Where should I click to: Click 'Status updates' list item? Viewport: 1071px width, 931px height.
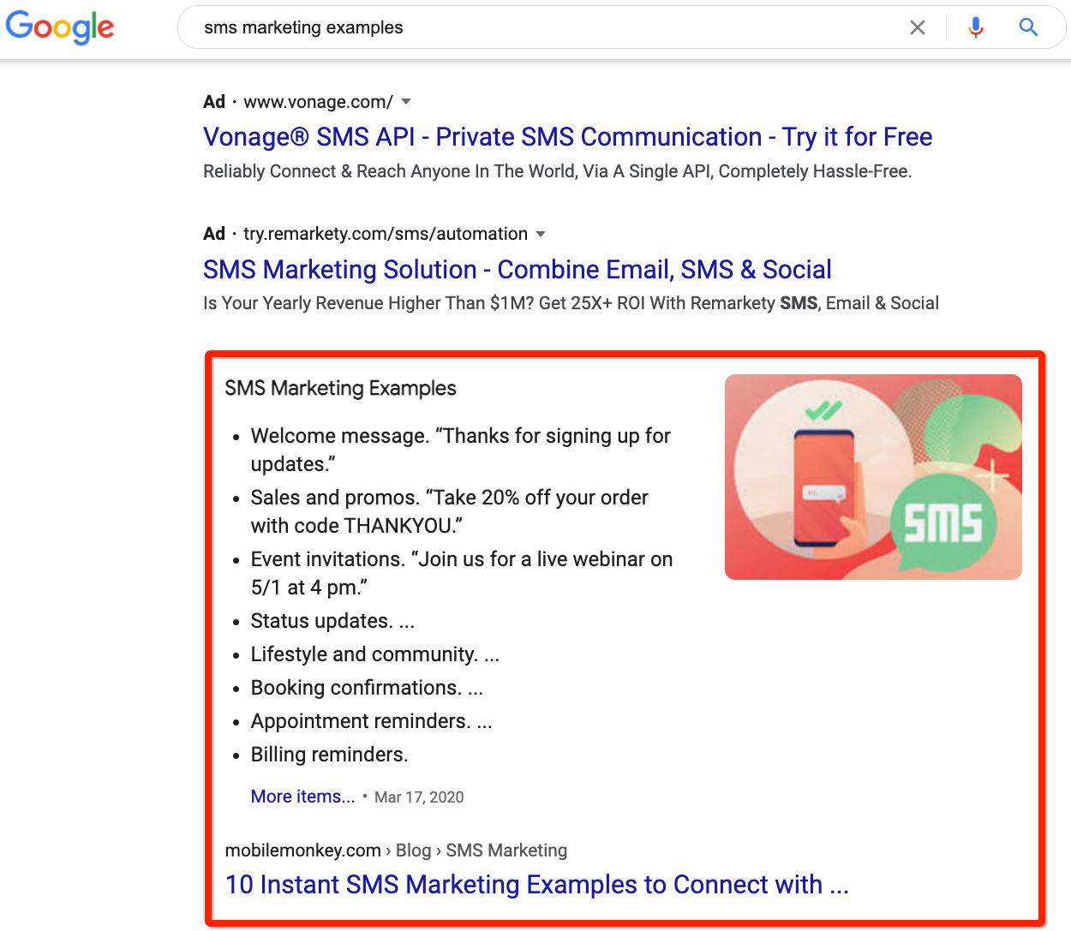point(332,621)
